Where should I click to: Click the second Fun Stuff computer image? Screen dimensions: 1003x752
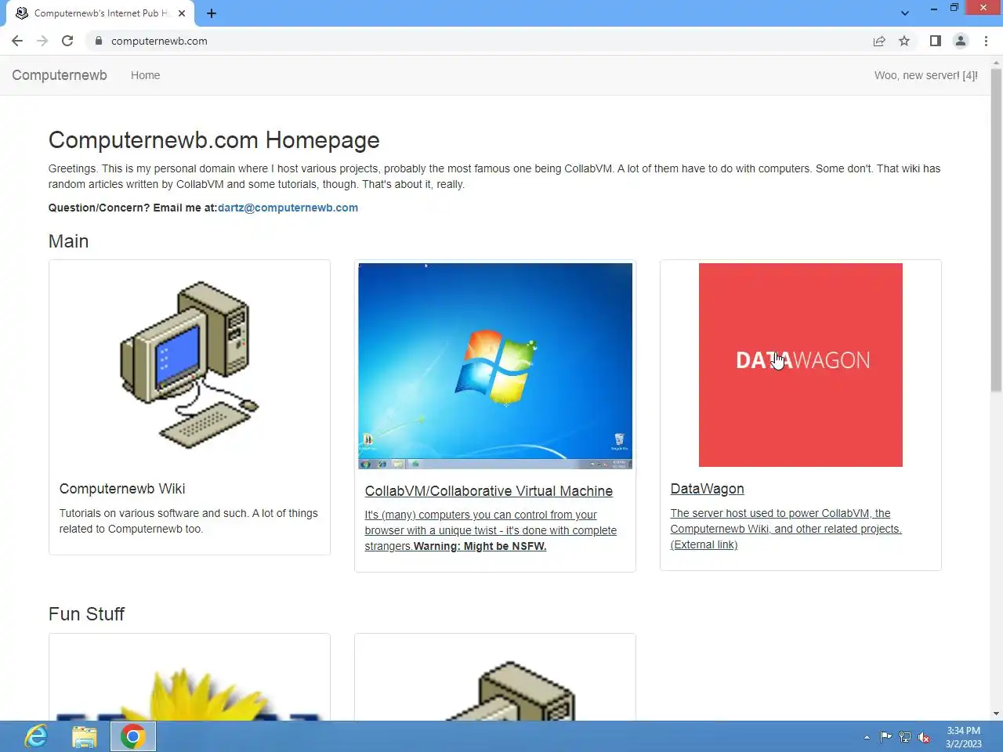tap(509, 691)
